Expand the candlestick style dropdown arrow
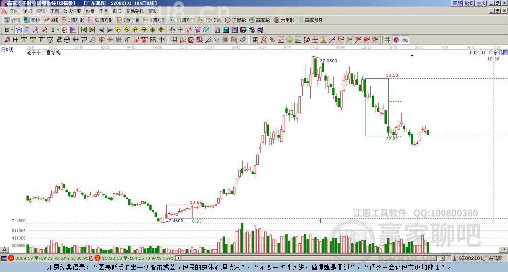This screenshot has width=508, height=272. (x=58, y=30)
